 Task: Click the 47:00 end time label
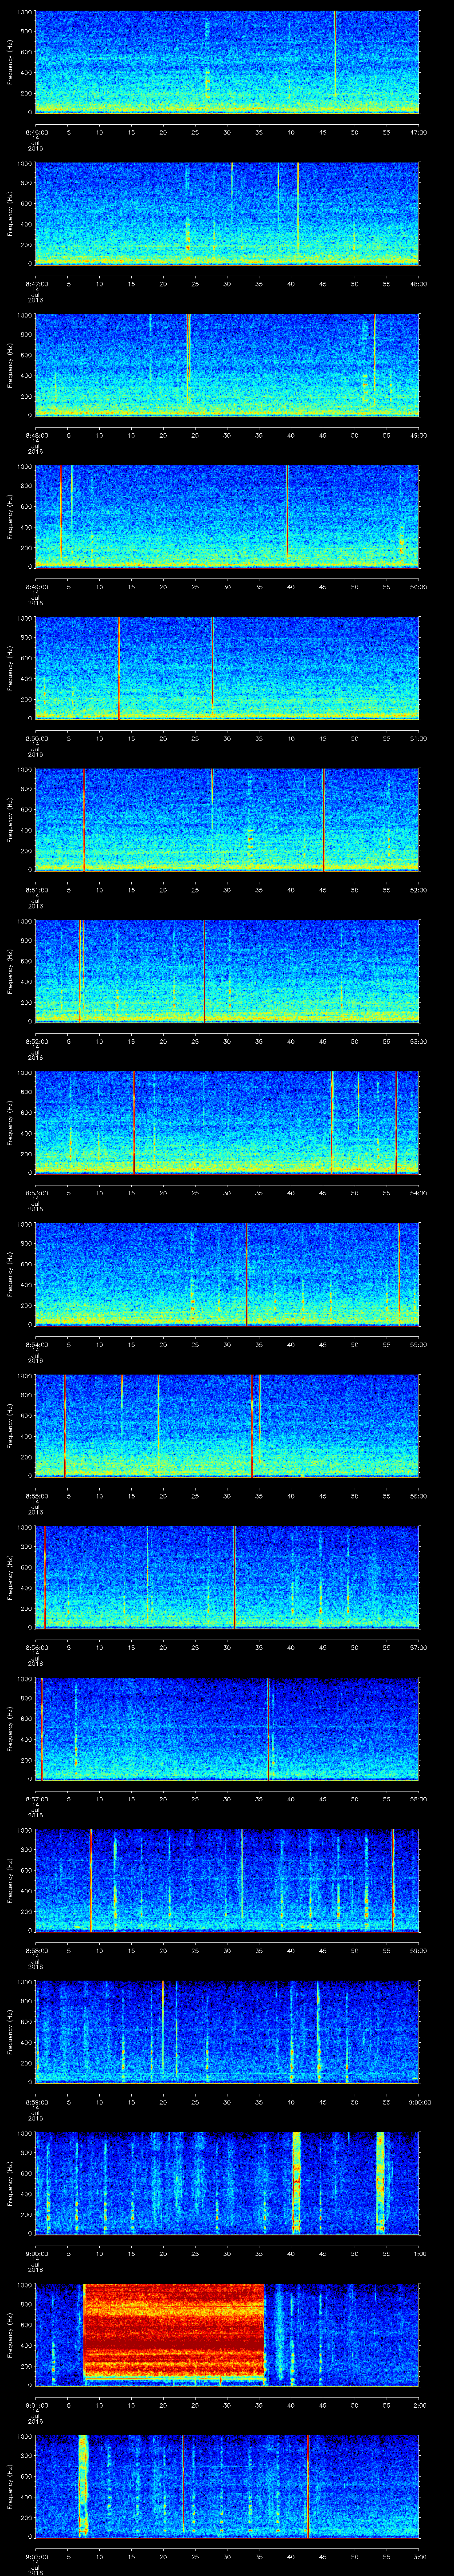(x=419, y=132)
